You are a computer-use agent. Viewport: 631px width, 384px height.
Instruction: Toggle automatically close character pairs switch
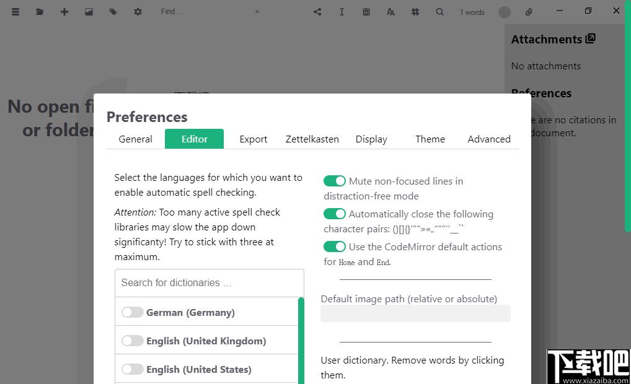pos(335,214)
